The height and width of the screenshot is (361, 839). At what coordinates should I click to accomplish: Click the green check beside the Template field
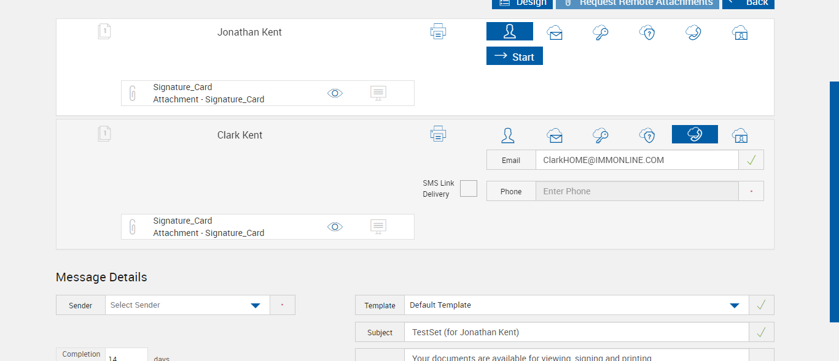[762, 305]
